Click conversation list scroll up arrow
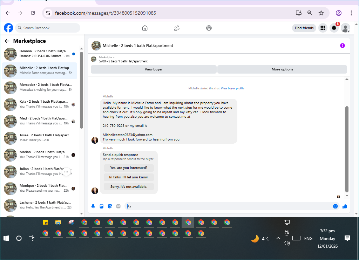The image size is (359, 260). 81,49
